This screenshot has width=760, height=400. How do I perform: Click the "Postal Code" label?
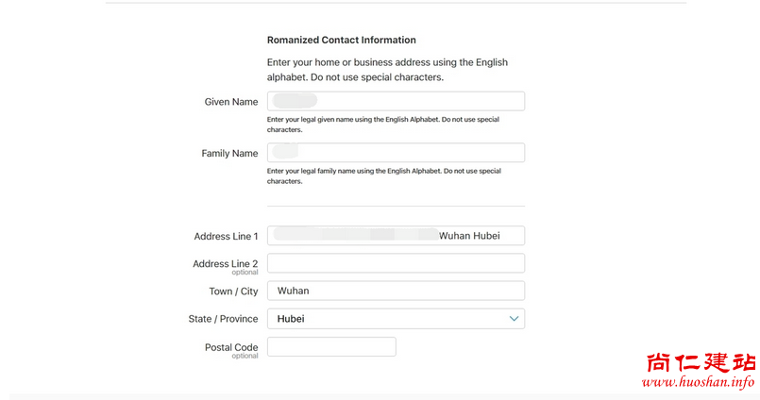tap(231, 347)
